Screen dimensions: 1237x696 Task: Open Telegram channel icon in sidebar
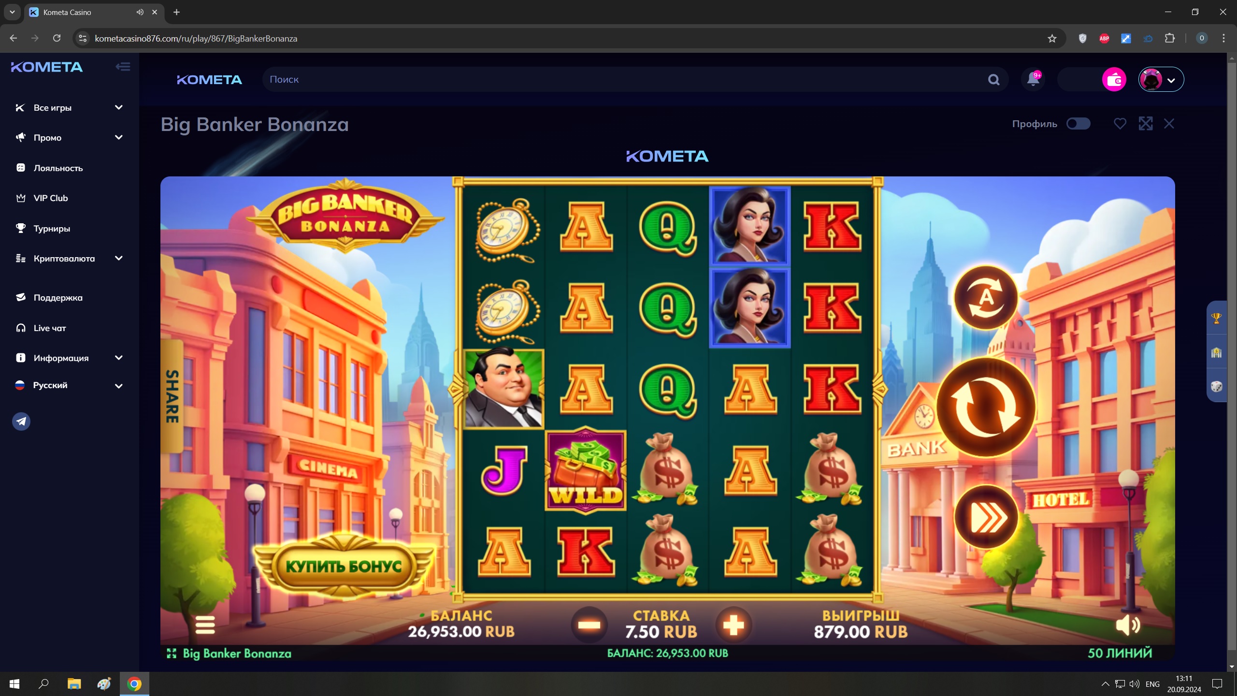21,421
